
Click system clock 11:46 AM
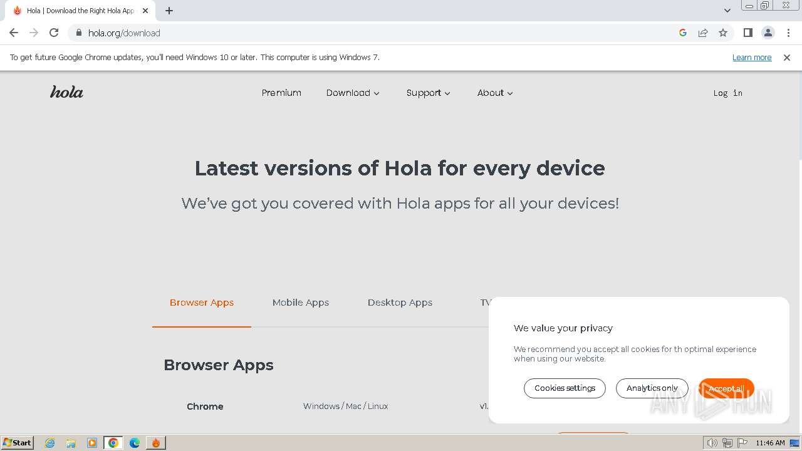(x=770, y=443)
